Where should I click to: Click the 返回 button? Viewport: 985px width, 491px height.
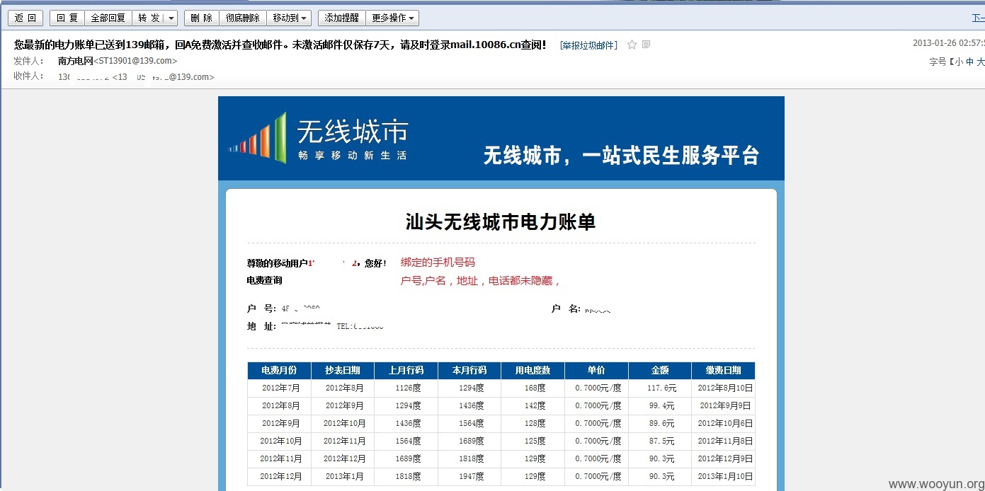pyautogui.click(x=25, y=18)
